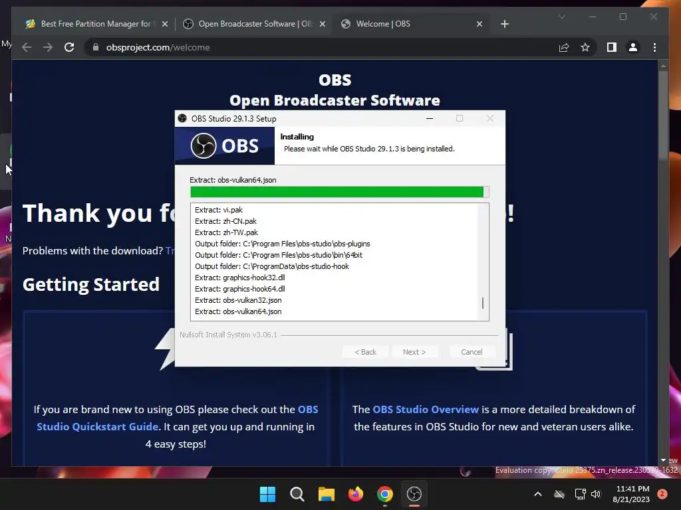Open Chrome's side panel icon
The height and width of the screenshot is (510, 681).
tap(612, 47)
